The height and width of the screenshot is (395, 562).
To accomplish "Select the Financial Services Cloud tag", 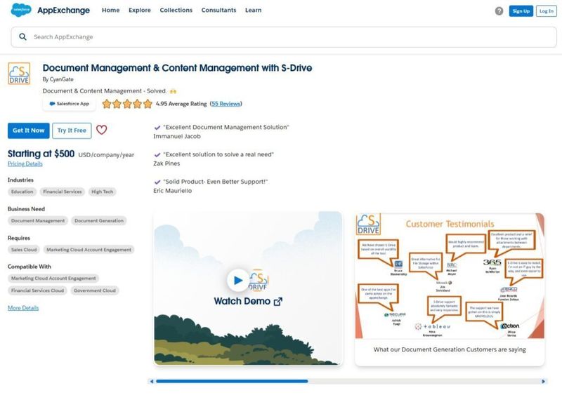I will 38,290.
